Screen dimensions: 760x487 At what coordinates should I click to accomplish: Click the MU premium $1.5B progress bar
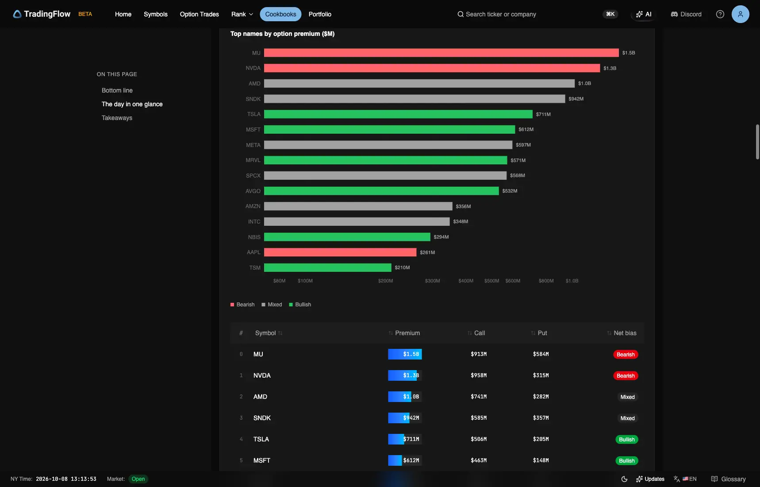pyautogui.click(x=405, y=354)
